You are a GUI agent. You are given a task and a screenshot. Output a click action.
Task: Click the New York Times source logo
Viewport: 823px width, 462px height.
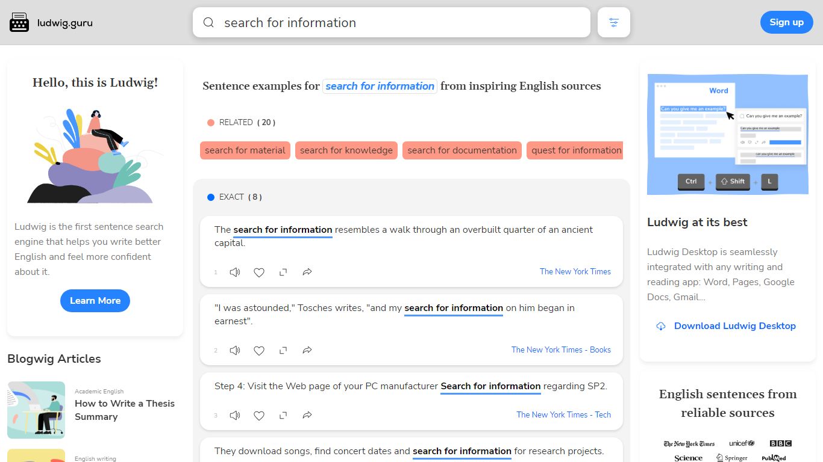689,444
